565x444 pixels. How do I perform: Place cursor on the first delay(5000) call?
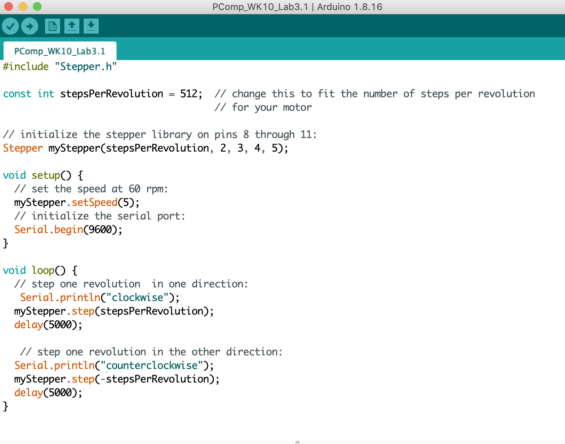point(48,325)
